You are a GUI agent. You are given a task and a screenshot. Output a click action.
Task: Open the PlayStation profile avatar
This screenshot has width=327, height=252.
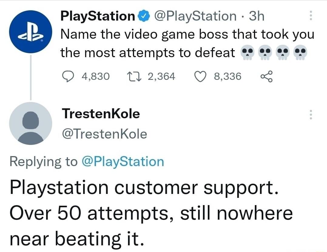tap(30, 32)
